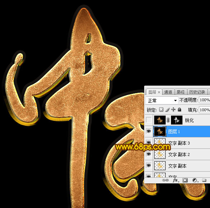Open the 历史记录 tab
This screenshot has width=210, height=208.
click(197, 92)
